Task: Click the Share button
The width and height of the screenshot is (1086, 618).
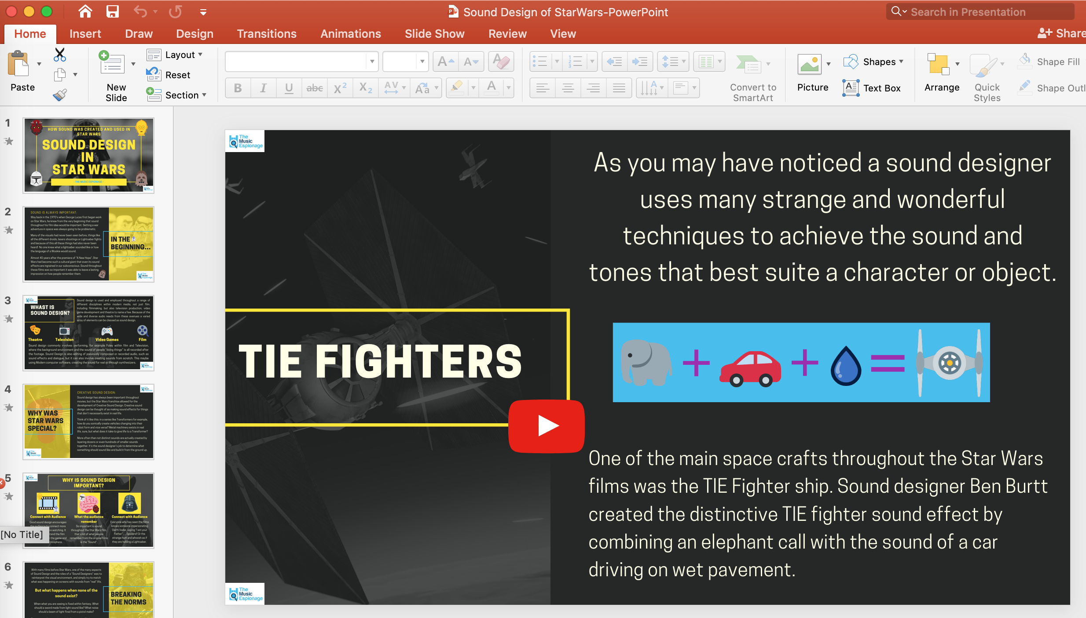Action: (1061, 33)
